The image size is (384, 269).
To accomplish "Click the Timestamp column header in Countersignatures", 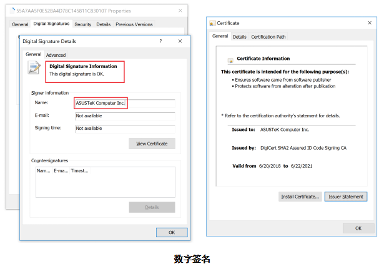I will click(x=80, y=170).
